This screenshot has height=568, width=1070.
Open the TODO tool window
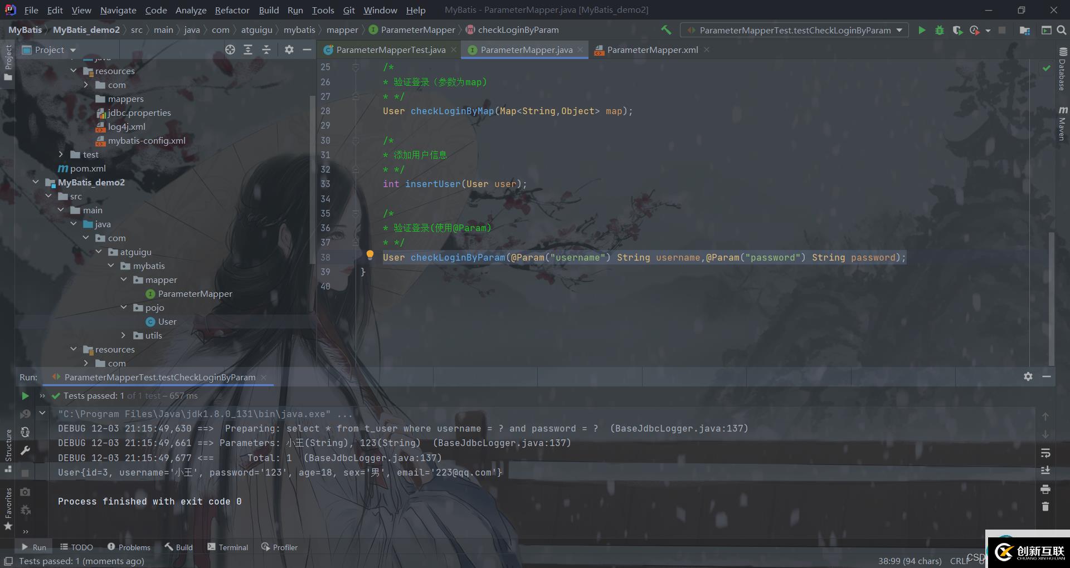pyautogui.click(x=76, y=547)
